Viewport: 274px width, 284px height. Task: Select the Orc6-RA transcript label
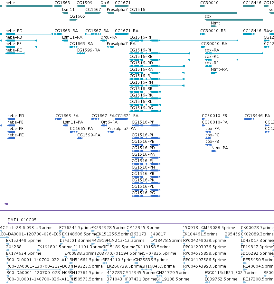pyautogui.click(x=109, y=37)
